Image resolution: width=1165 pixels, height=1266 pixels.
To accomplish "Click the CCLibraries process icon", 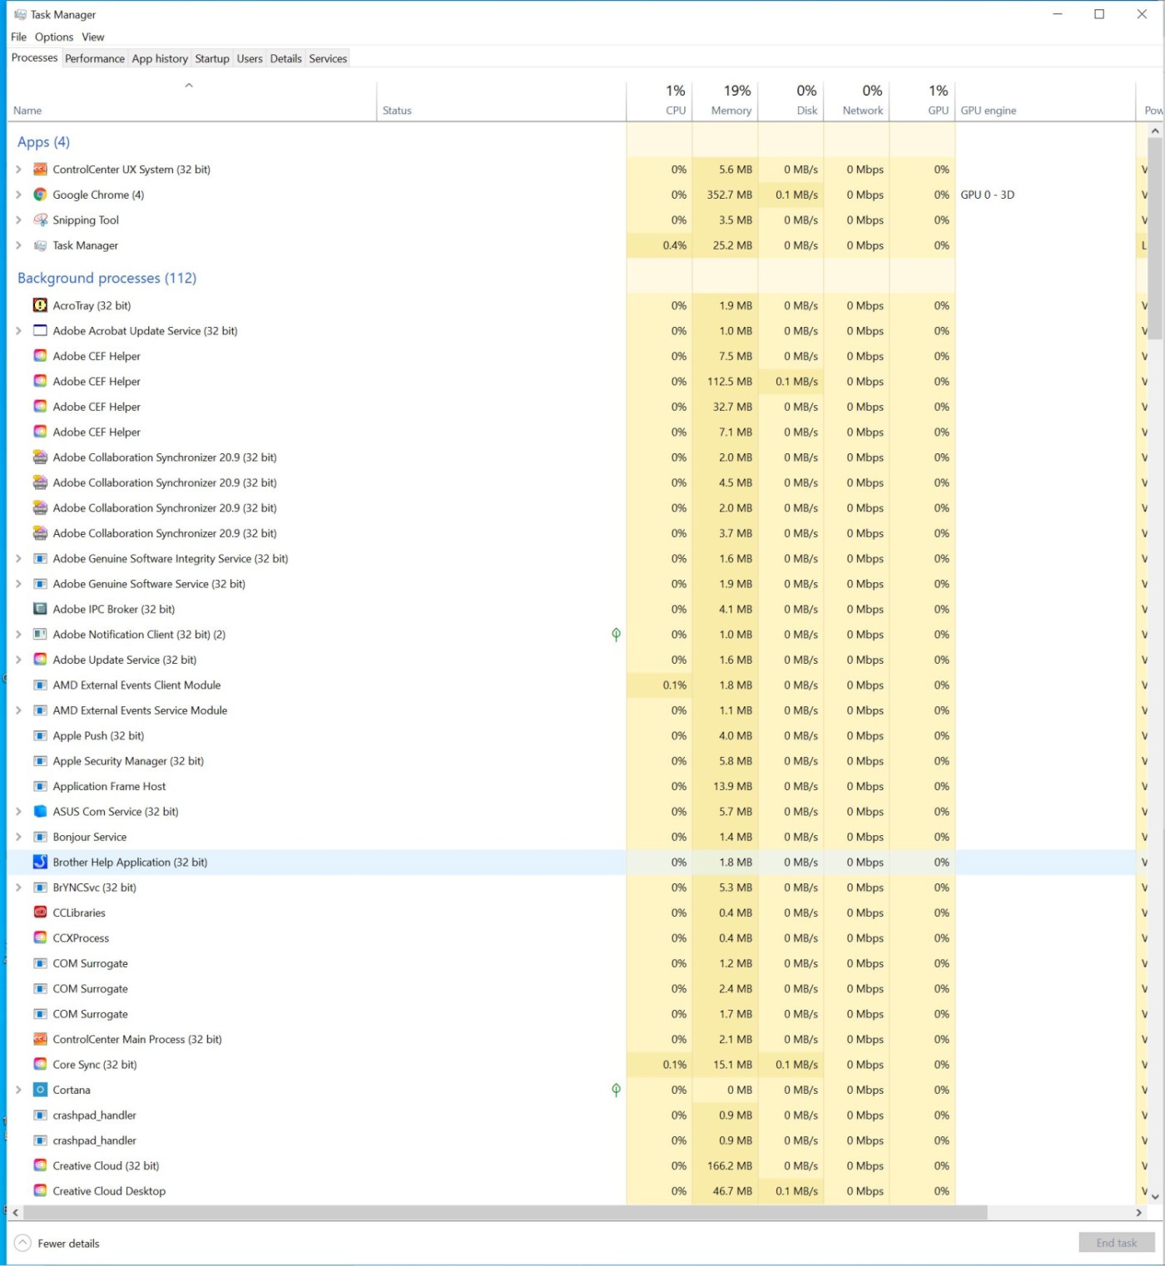I will coord(39,912).
